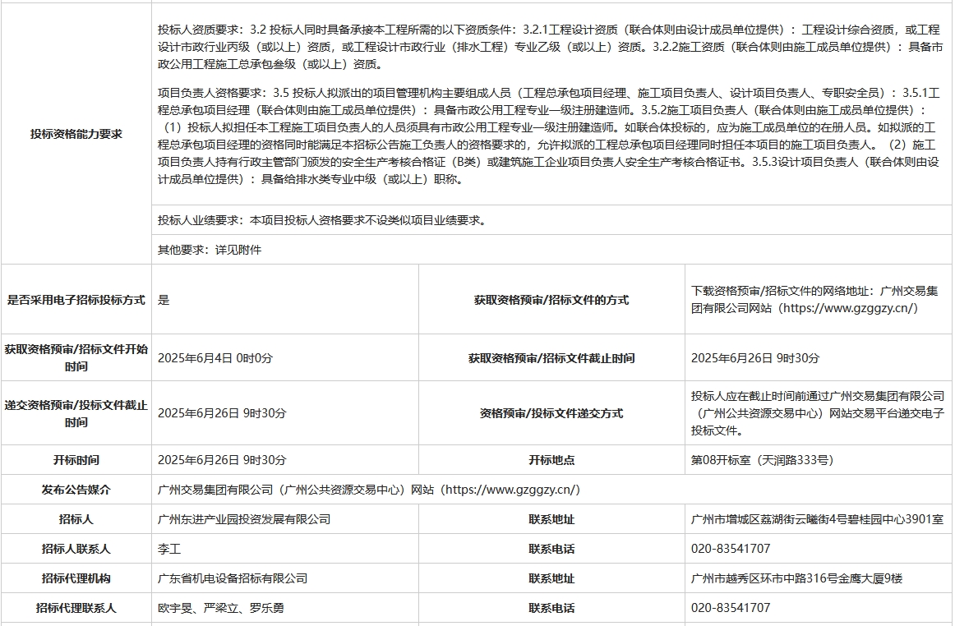Select the 开标时间 header cell
This screenshot has width=955, height=626.
point(76,460)
